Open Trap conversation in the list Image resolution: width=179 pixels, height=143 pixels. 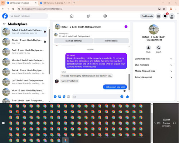click(24, 101)
